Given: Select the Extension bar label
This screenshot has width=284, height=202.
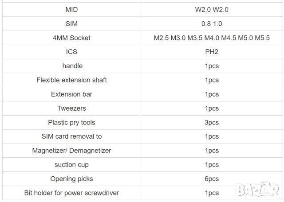Looking at the screenshot, I should (71, 94).
